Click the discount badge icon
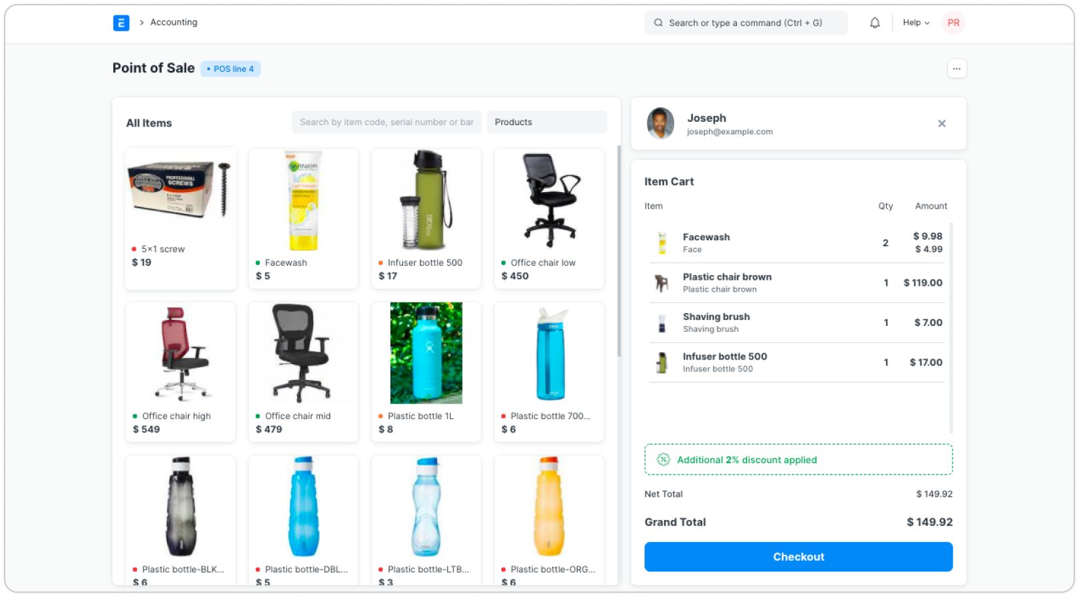 click(x=663, y=459)
